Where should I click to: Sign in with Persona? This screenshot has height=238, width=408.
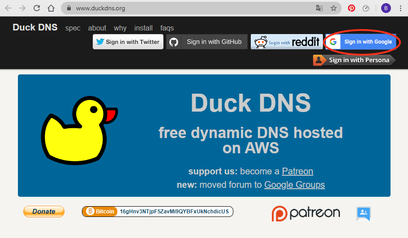pos(354,60)
